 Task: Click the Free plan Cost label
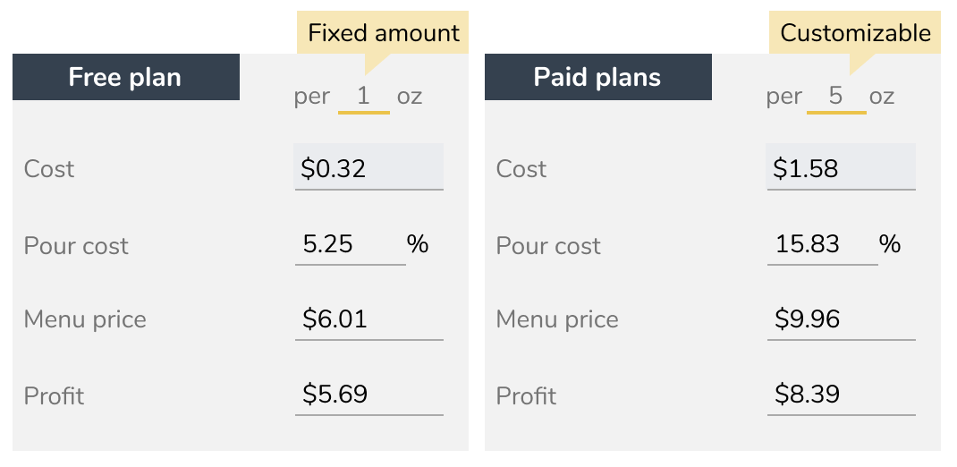pyautogui.click(x=49, y=169)
